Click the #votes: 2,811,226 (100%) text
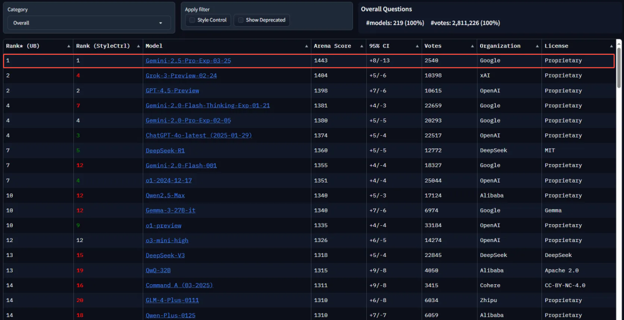The height and width of the screenshot is (320, 624). 465,23
